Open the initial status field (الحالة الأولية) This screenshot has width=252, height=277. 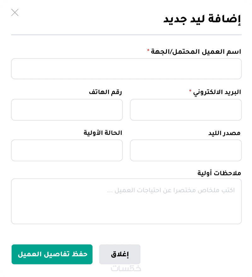click(67, 150)
